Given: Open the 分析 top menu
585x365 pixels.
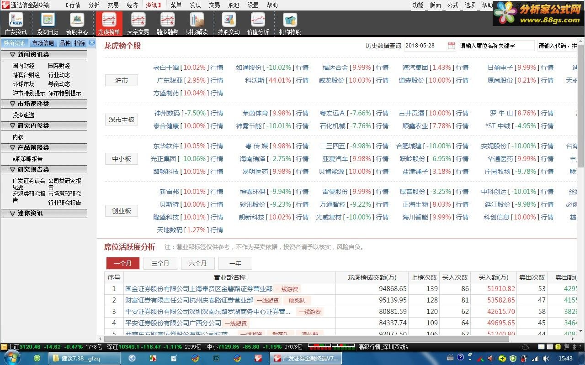Looking at the screenshot, I should tap(94, 5).
